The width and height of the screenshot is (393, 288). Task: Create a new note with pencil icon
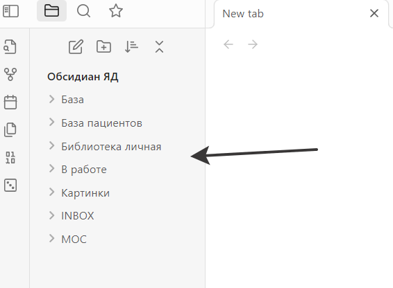click(x=76, y=46)
